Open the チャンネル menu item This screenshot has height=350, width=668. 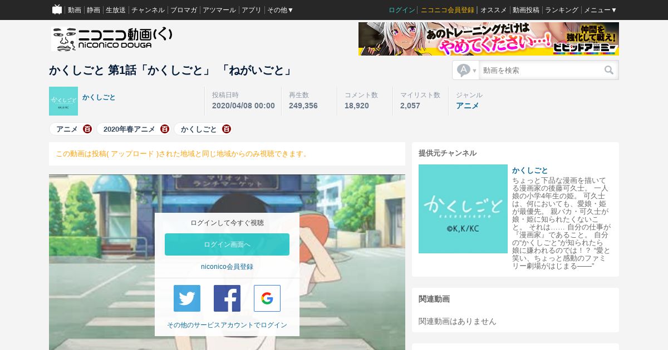(x=148, y=10)
